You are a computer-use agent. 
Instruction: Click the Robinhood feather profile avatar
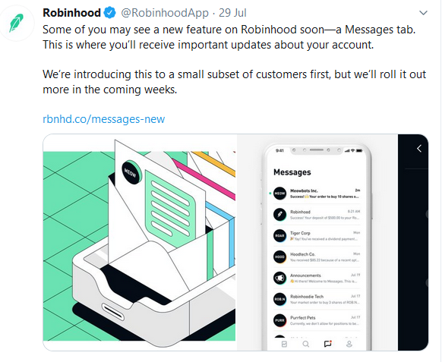coord(16,23)
